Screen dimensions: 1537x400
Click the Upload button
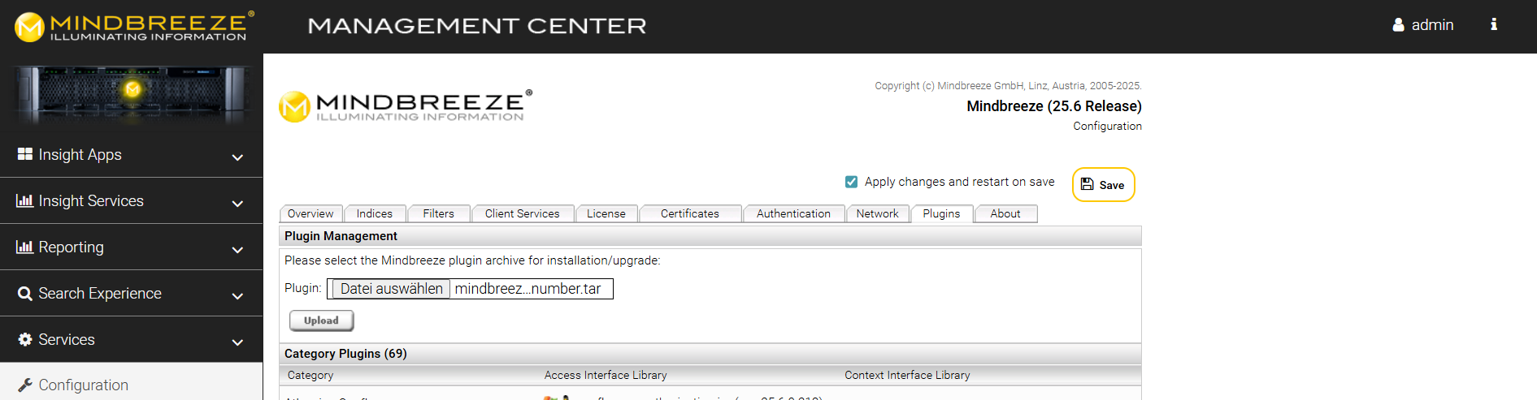coord(321,320)
